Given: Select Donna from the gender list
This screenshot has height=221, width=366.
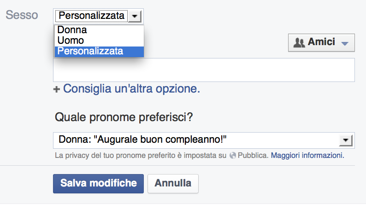Looking at the screenshot, I should pyautogui.click(x=72, y=30).
